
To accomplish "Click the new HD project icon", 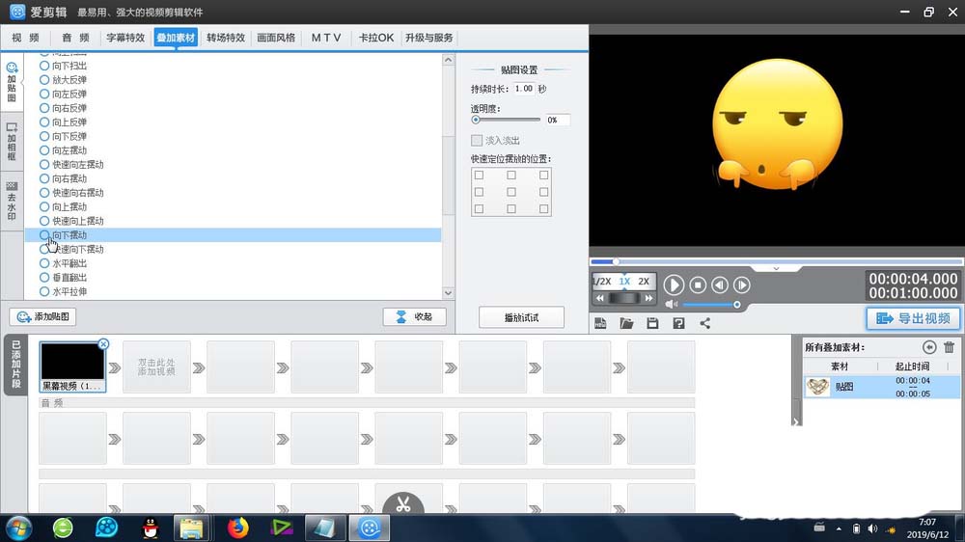I will click(x=600, y=323).
